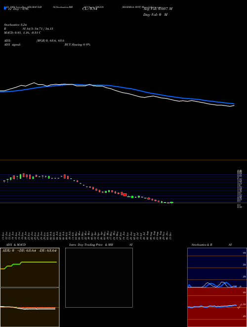Click the 'ADX signal:' label
Viewport: 247px width, 327px height.
point(12,45)
